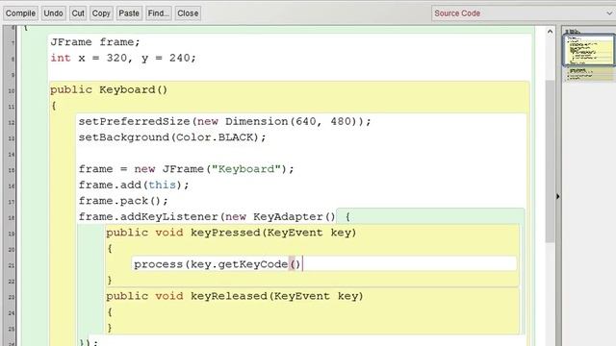Click the setPreferredSize line
Screen dimensions: 616x346
pyautogui.click(x=224, y=122)
